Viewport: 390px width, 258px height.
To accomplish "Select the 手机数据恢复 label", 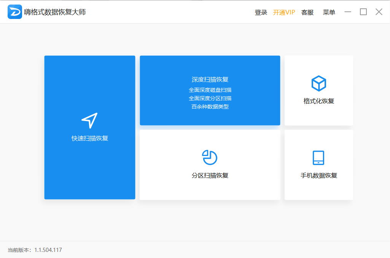I will point(319,176).
